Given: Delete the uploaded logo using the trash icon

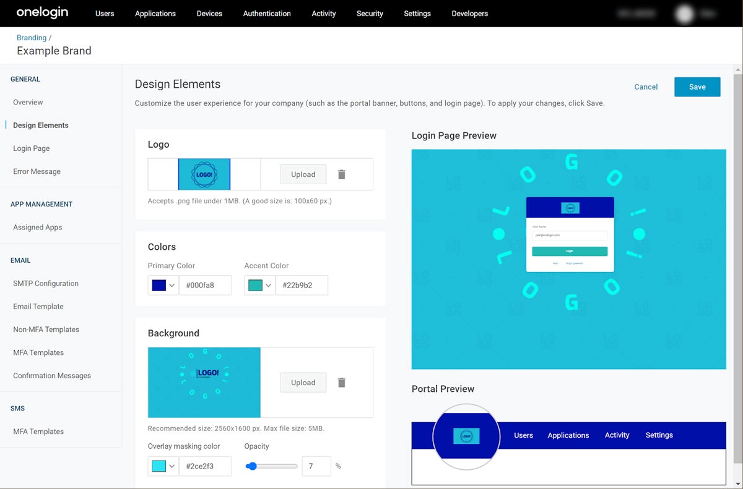Looking at the screenshot, I should (x=341, y=174).
